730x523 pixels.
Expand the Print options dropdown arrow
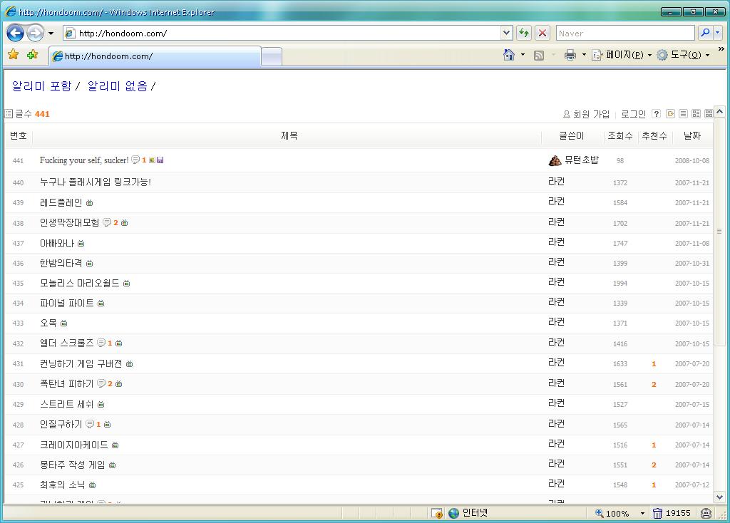(x=584, y=55)
